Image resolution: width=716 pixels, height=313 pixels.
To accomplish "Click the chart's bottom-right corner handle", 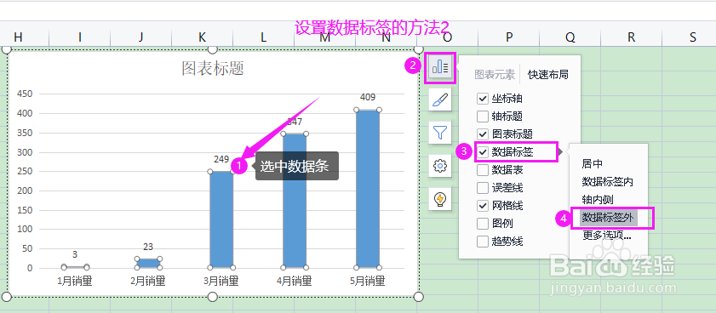I will pos(418,297).
